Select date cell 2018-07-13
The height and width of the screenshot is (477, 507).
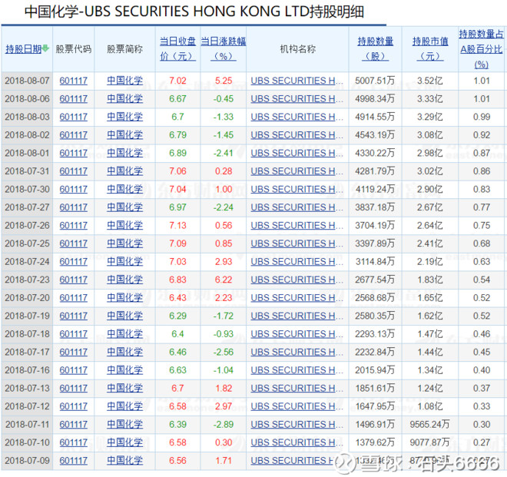27,389
